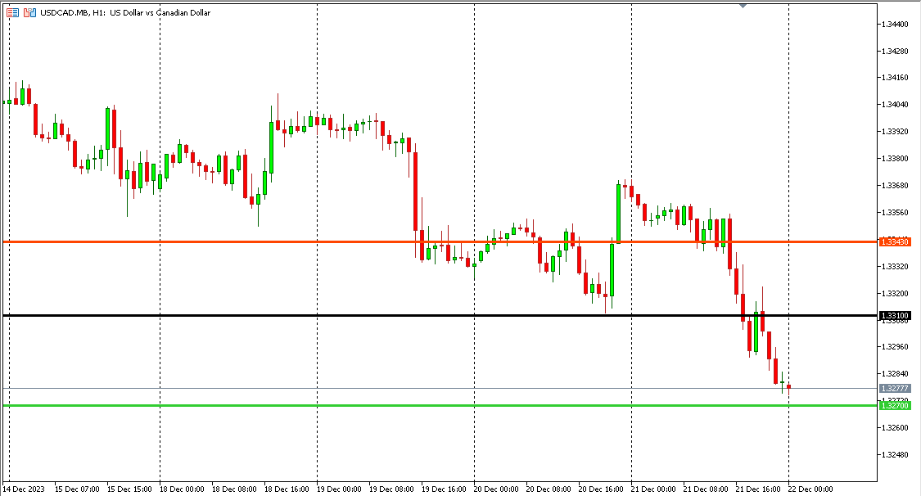
Task: Open the one-click trading panel icon
Action: 13,13
